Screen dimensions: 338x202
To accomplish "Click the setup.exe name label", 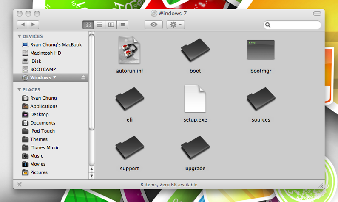I will (x=195, y=120).
